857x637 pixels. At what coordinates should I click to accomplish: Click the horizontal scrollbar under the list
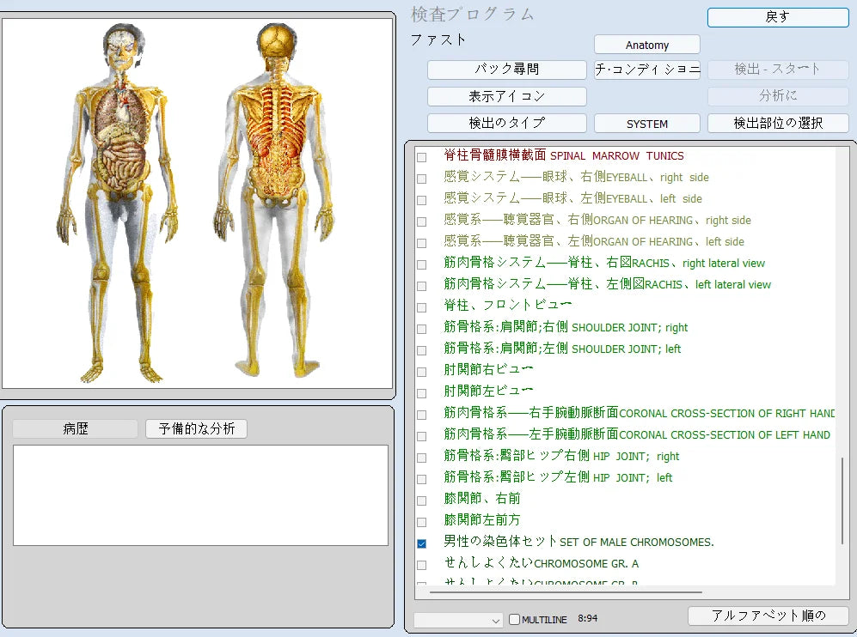(566, 591)
